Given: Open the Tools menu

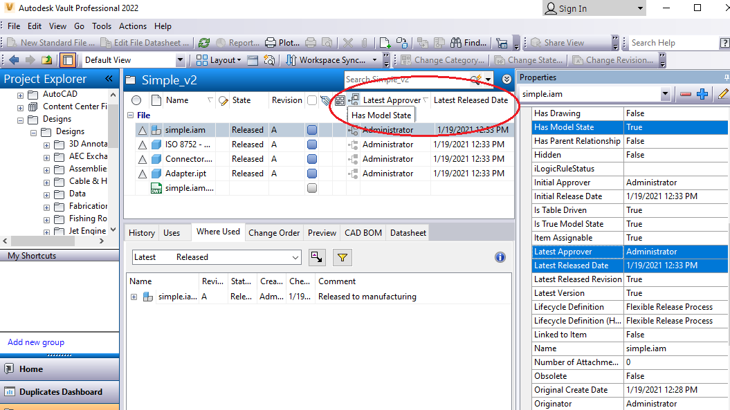Looking at the screenshot, I should pos(102,26).
